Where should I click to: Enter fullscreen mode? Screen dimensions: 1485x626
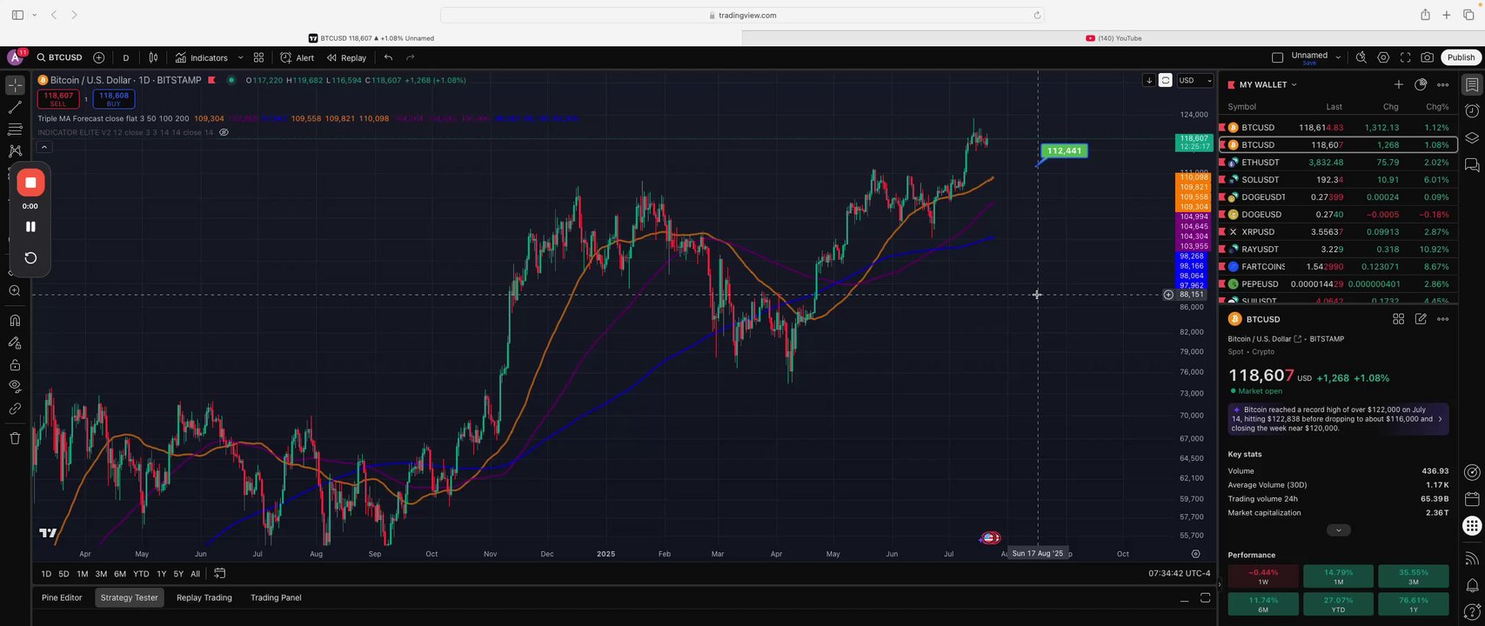click(1405, 57)
